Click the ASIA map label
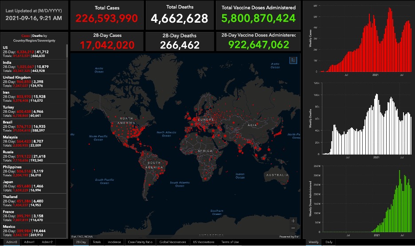 click(252, 125)
